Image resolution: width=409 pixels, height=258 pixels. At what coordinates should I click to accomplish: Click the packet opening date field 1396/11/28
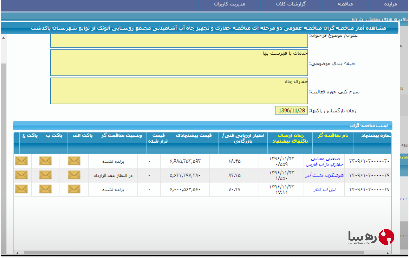tap(291, 110)
